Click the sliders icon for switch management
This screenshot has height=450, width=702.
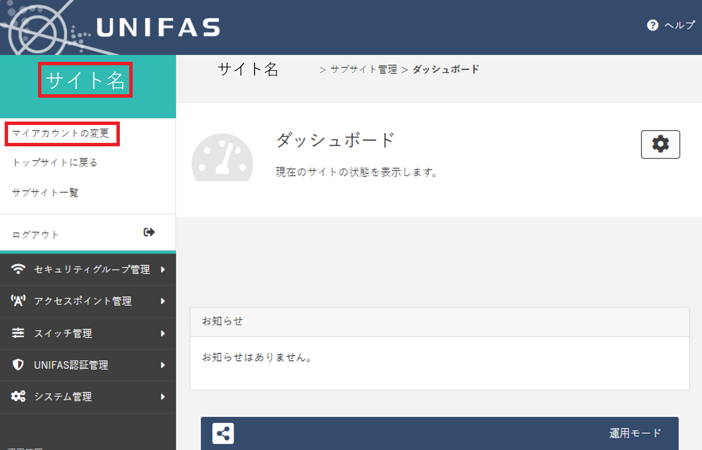pyautogui.click(x=18, y=333)
